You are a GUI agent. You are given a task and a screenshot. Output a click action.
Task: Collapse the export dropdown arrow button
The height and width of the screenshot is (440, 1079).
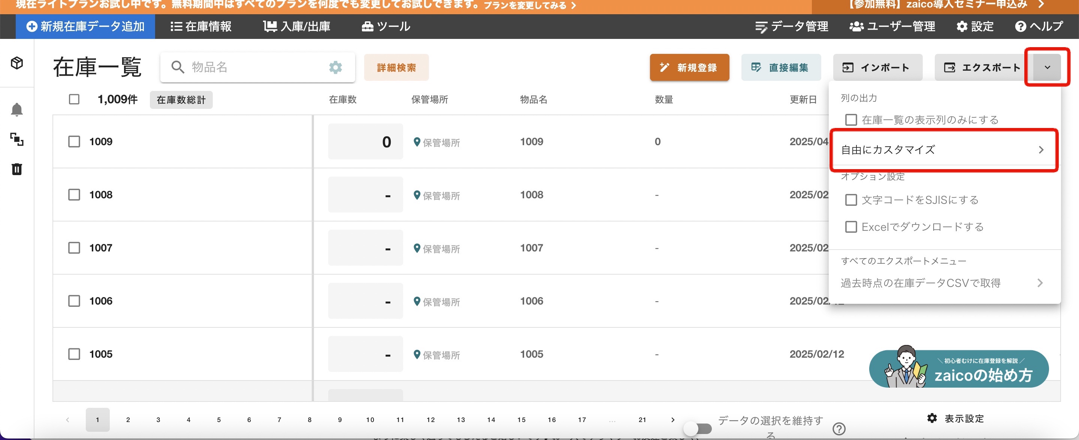(x=1047, y=67)
